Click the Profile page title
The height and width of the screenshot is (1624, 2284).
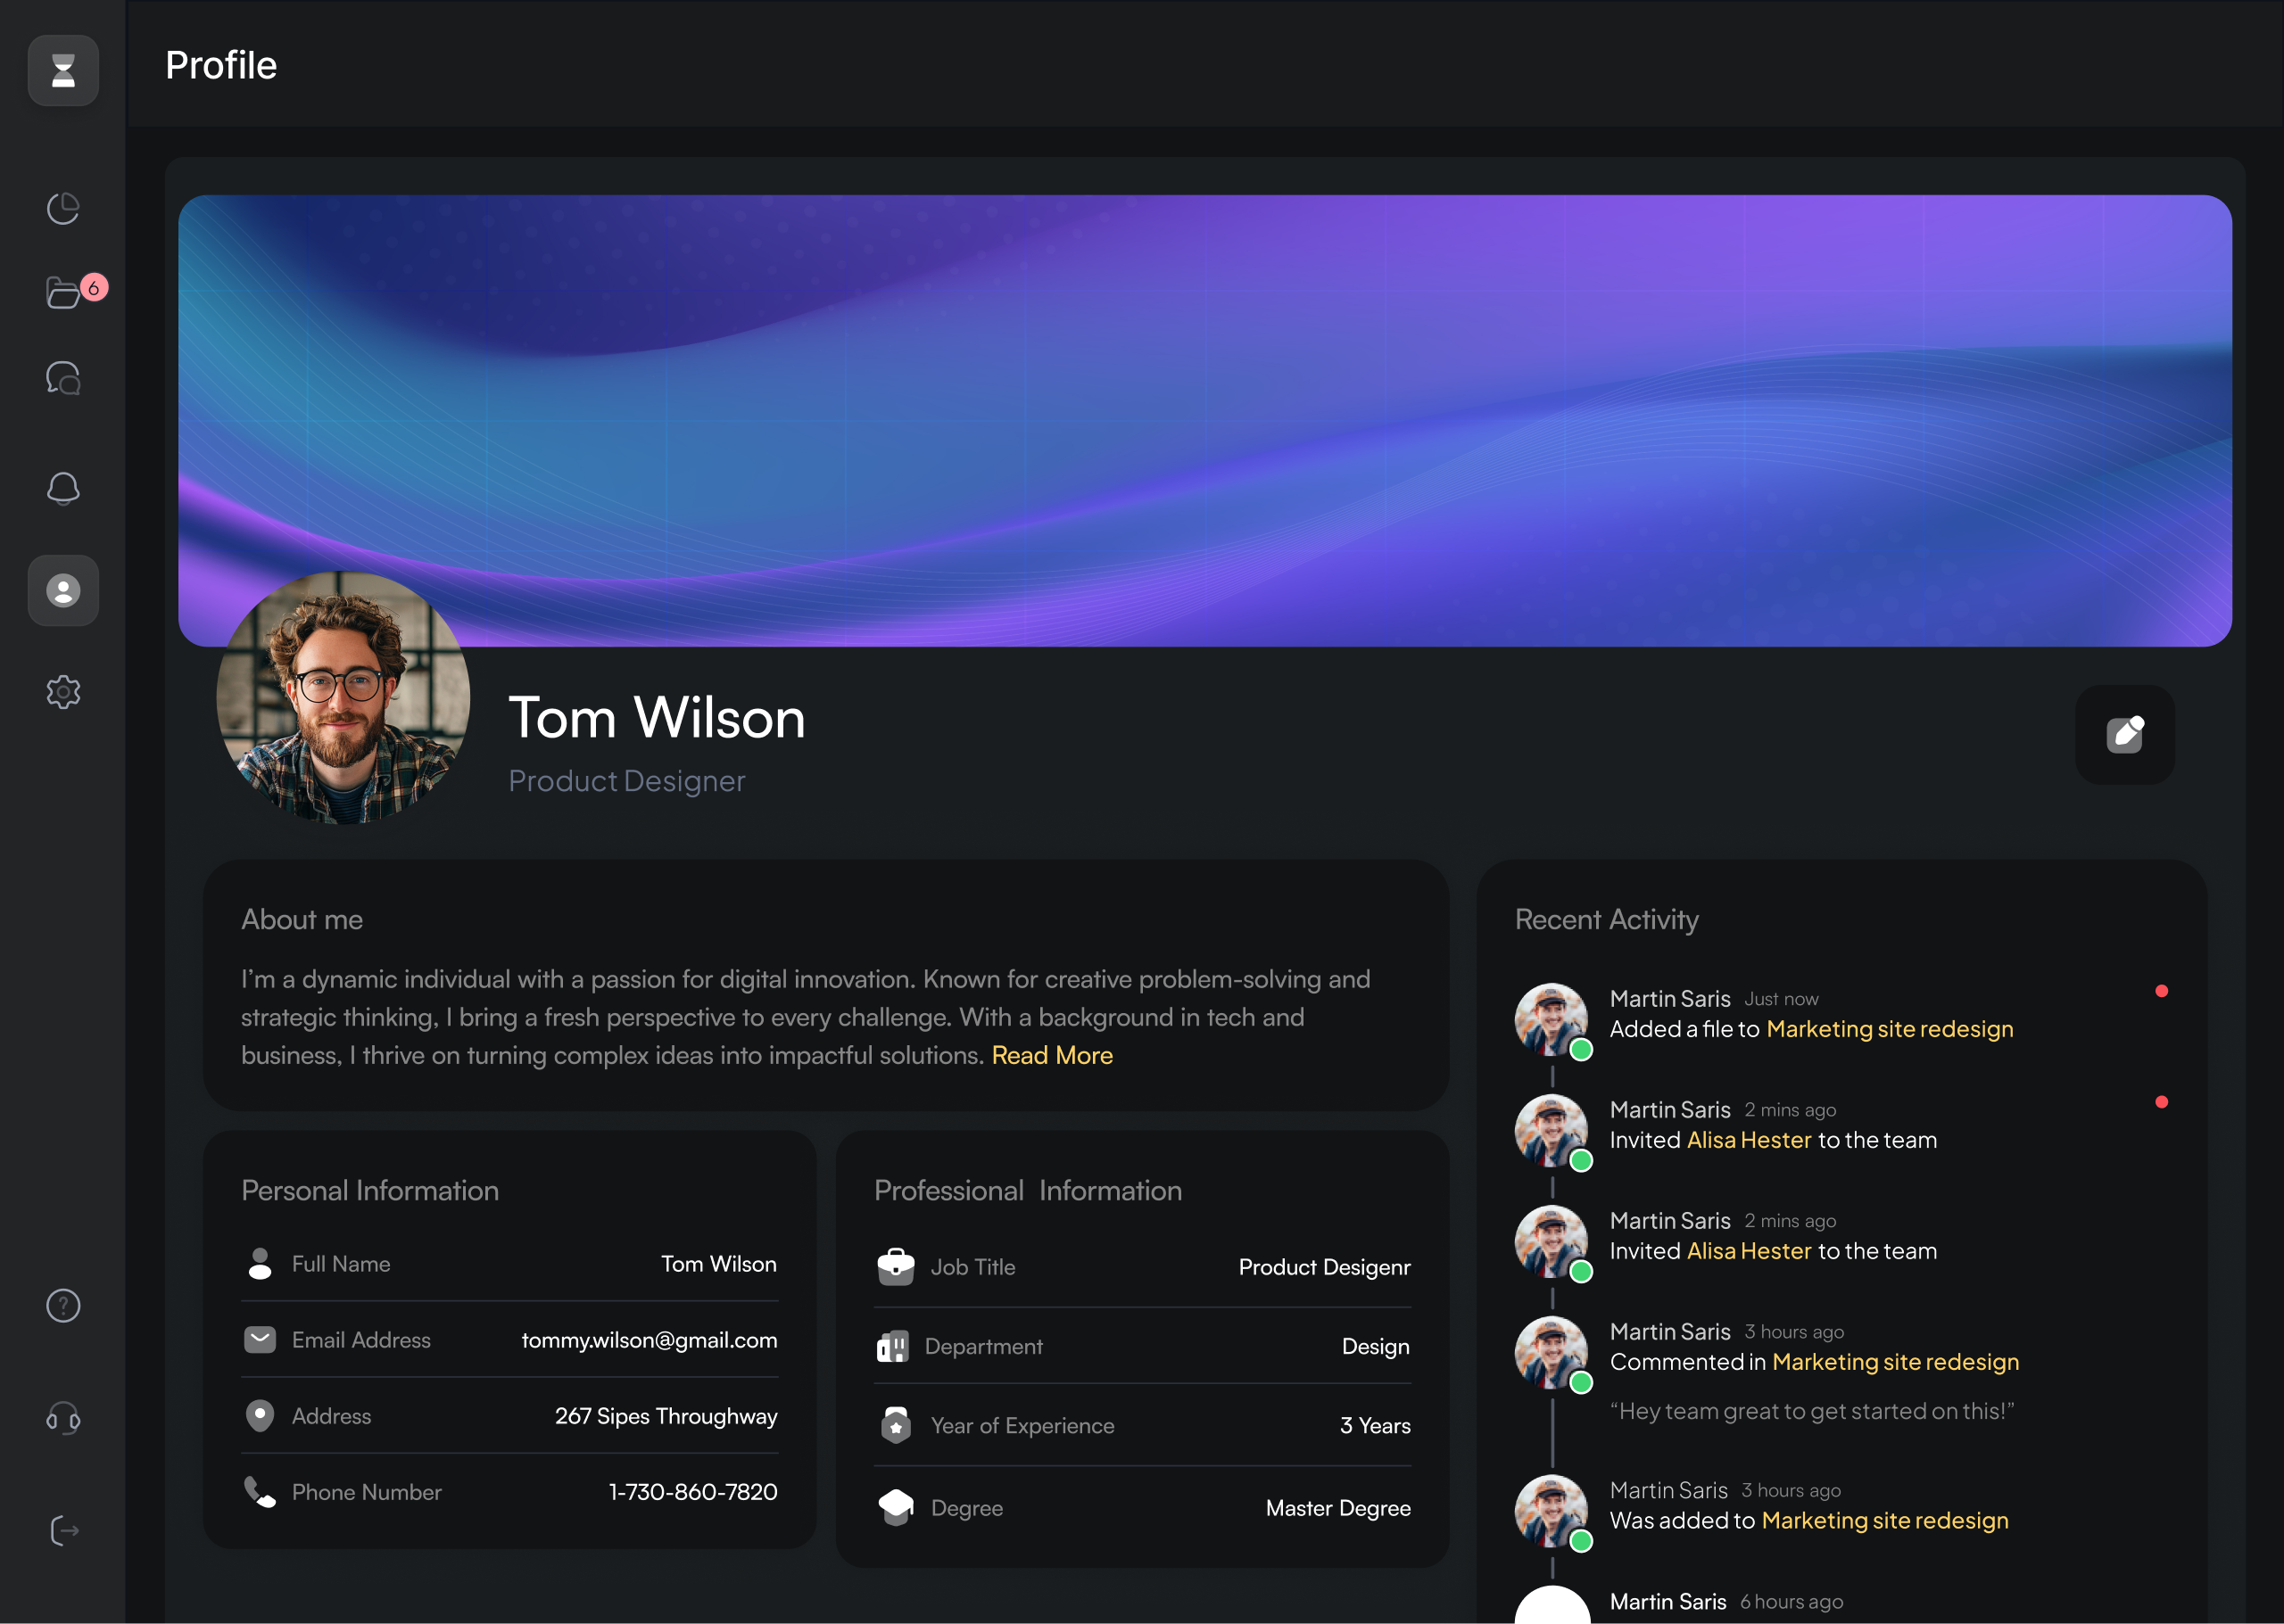tap(221, 65)
